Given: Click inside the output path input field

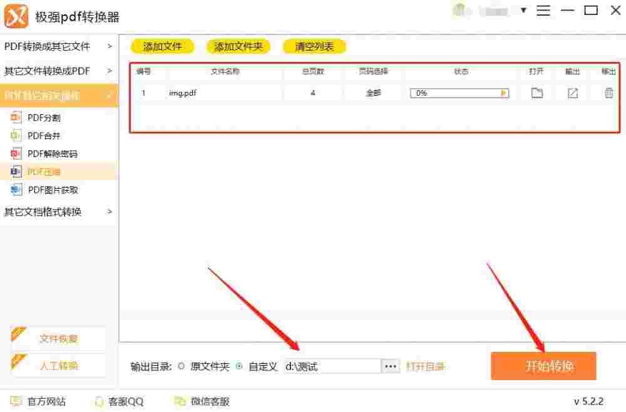Looking at the screenshot, I should point(332,366).
